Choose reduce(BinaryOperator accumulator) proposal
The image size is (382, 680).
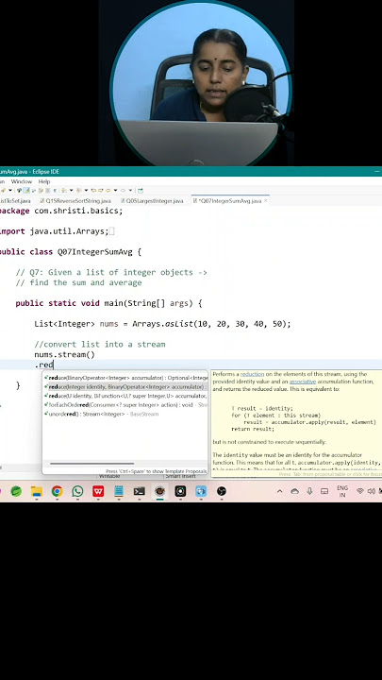coord(125,378)
